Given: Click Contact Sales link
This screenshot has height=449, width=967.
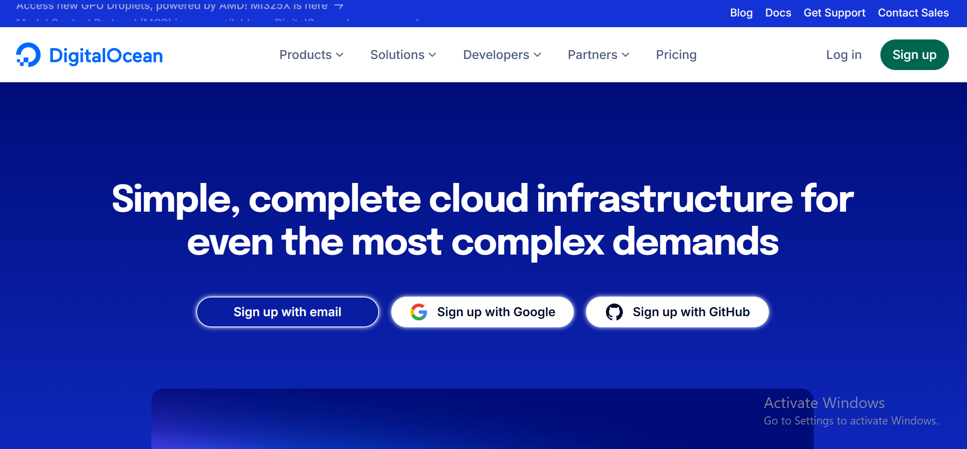Looking at the screenshot, I should coord(913,13).
